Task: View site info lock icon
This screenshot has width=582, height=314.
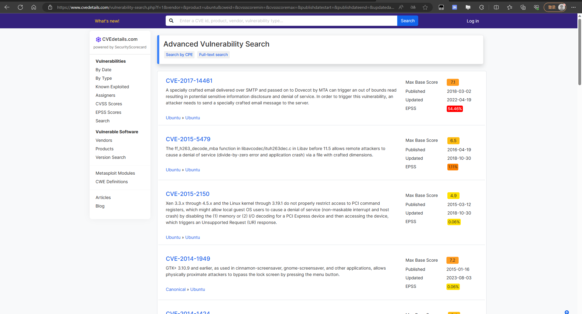Action: 50,7
